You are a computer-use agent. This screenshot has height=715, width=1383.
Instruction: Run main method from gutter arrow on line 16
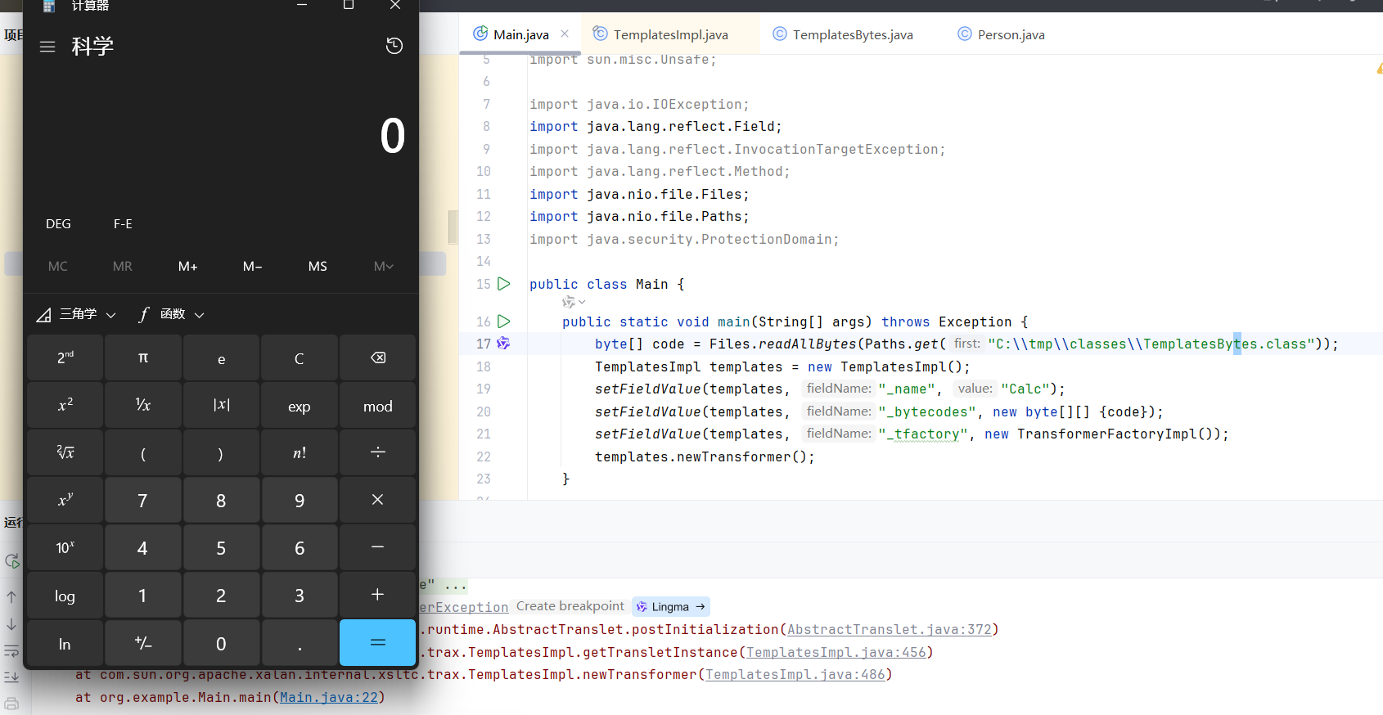504,322
